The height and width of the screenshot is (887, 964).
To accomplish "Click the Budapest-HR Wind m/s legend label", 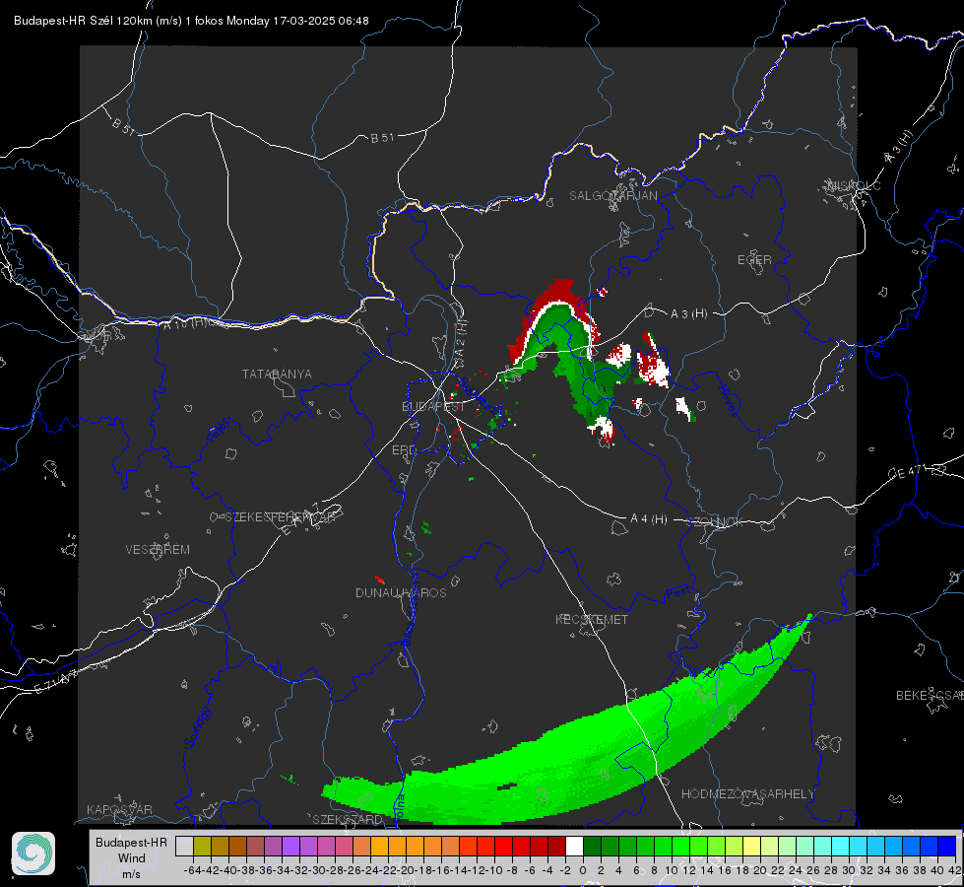I will pyautogui.click(x=132, y=857).
